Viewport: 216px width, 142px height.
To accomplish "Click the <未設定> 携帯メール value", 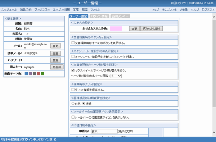I will click(x=31, y=53).
